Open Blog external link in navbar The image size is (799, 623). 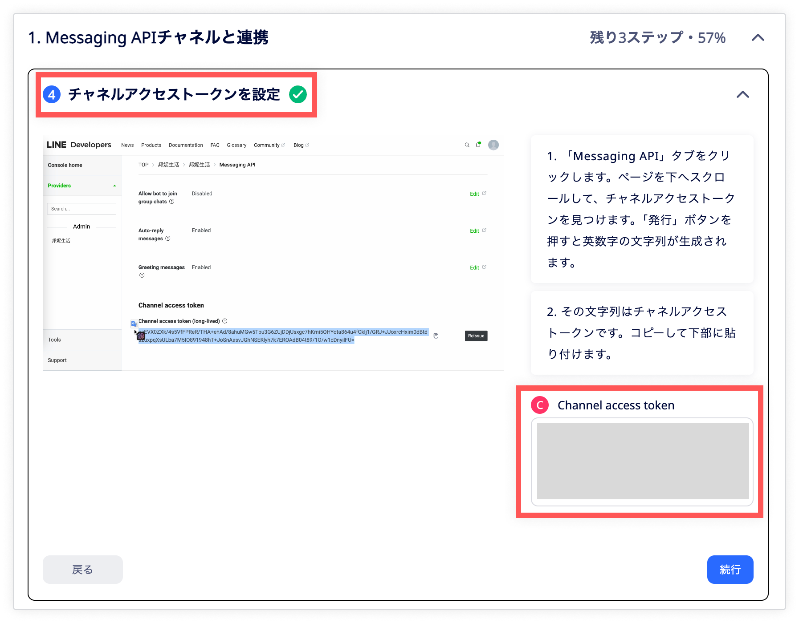pyautogui.click(x=301, y=145)
